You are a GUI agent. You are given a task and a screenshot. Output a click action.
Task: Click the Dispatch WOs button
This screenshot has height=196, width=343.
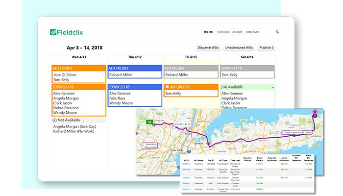[x=208, y=48]
